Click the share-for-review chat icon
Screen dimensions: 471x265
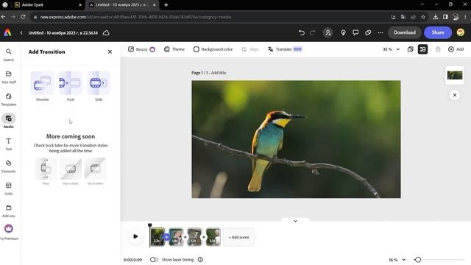368,32
